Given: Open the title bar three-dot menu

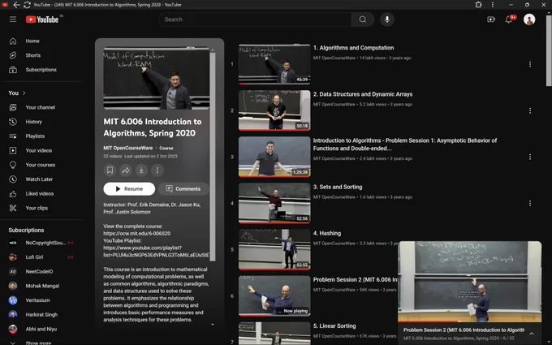Looking at the screenshot, I should pyautogui.click(x=493, y=5).
